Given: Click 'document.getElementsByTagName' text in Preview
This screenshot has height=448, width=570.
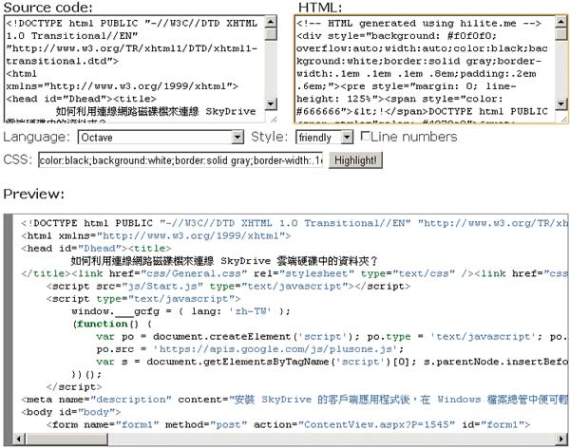Looking at the screenshot, I should 238,362.
